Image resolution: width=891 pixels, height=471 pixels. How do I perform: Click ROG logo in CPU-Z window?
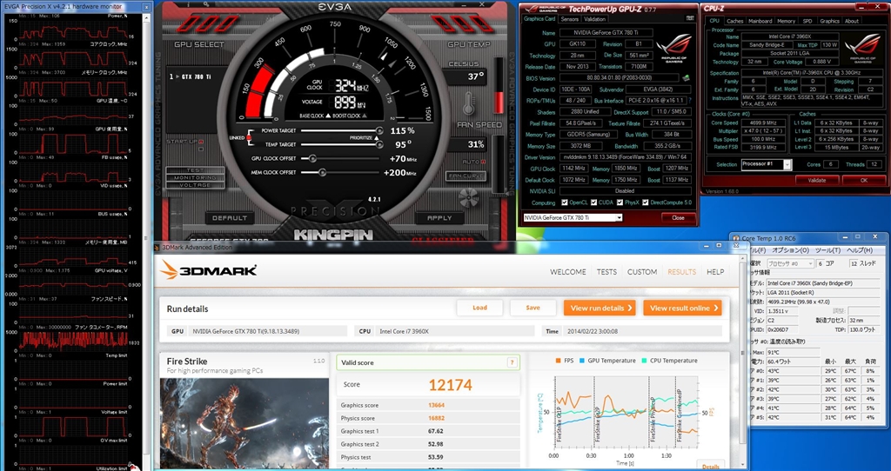862,48
